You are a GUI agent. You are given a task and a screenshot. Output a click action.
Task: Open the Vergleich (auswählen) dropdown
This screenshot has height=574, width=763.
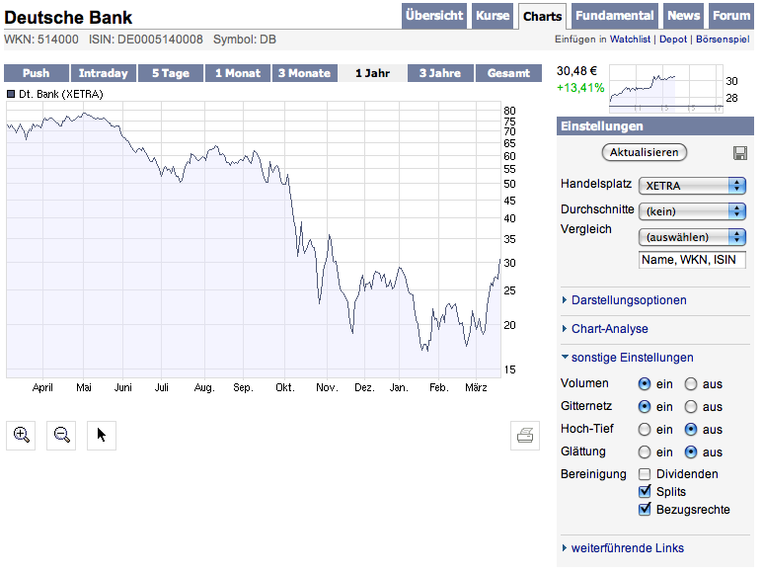[x=692, y=237]
